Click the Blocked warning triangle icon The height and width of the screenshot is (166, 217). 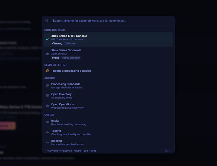[x=47, y=142]
